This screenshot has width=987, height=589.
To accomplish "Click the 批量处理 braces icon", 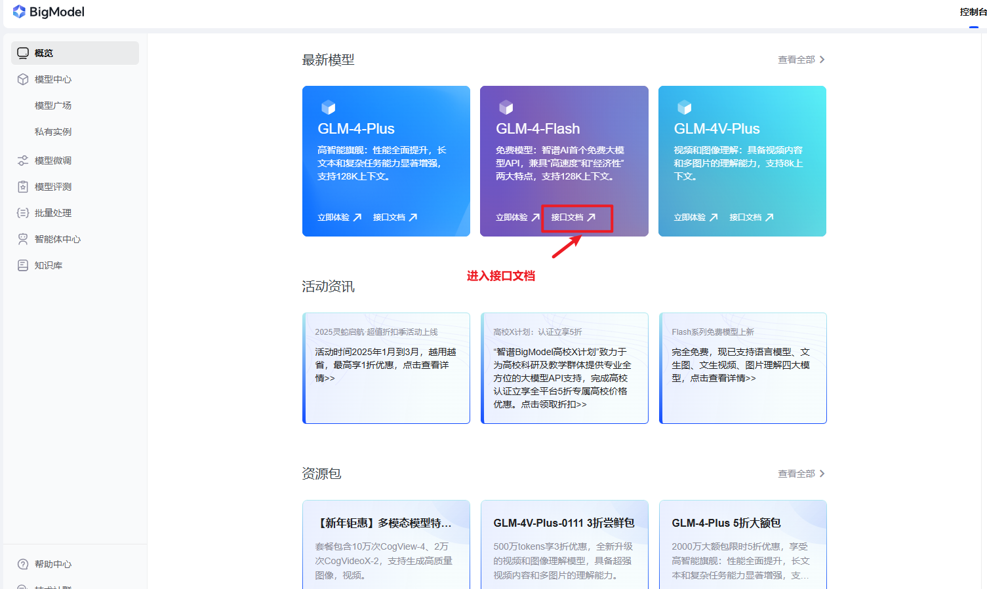I will [23, 213].
